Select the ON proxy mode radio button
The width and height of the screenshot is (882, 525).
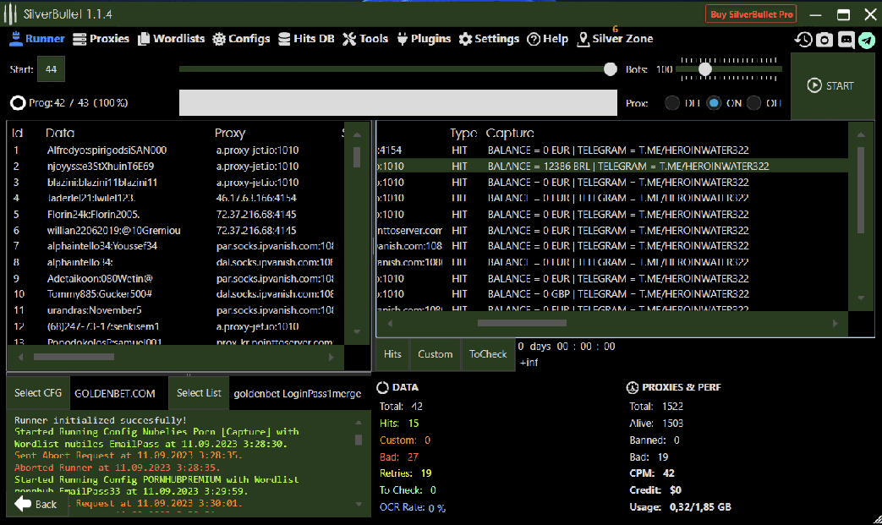[714, 103]
